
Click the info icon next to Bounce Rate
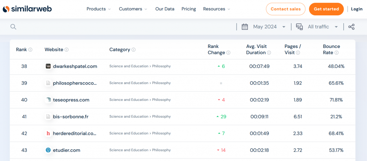[x=336, y=53]
